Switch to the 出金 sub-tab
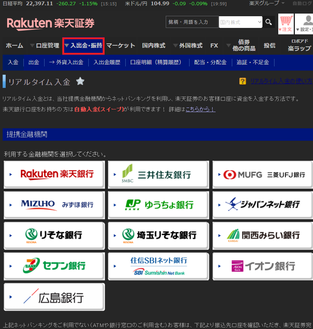Screen dimensions: 313x329 [x=34, y=62]
